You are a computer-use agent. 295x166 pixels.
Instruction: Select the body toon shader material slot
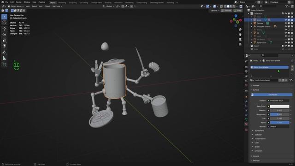pos(270,67)
